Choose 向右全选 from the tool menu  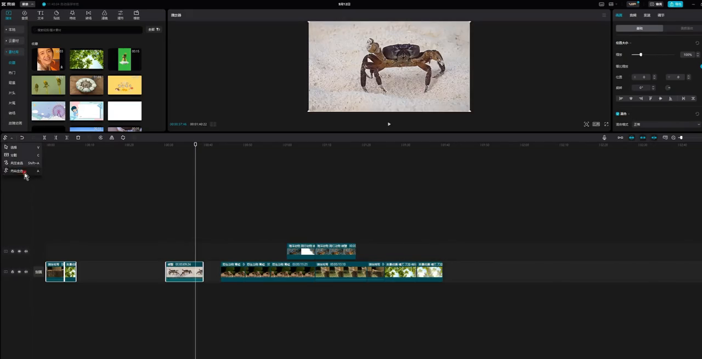tap(22, 171)
